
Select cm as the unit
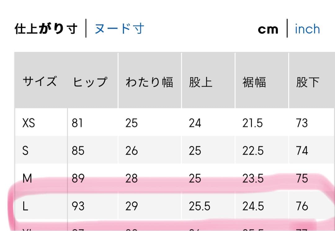pyautogui.click(x=268, y=29)
